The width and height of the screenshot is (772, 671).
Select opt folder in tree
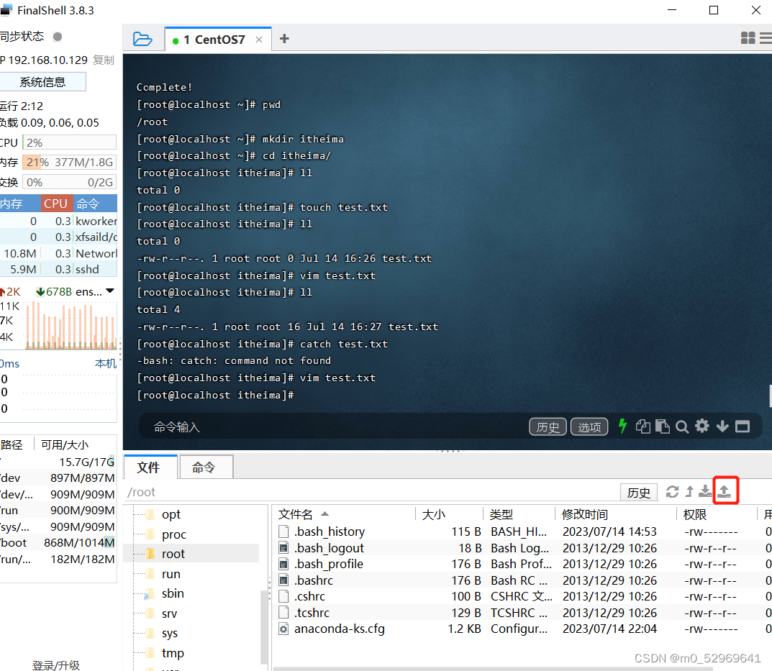tap(171, 514)
